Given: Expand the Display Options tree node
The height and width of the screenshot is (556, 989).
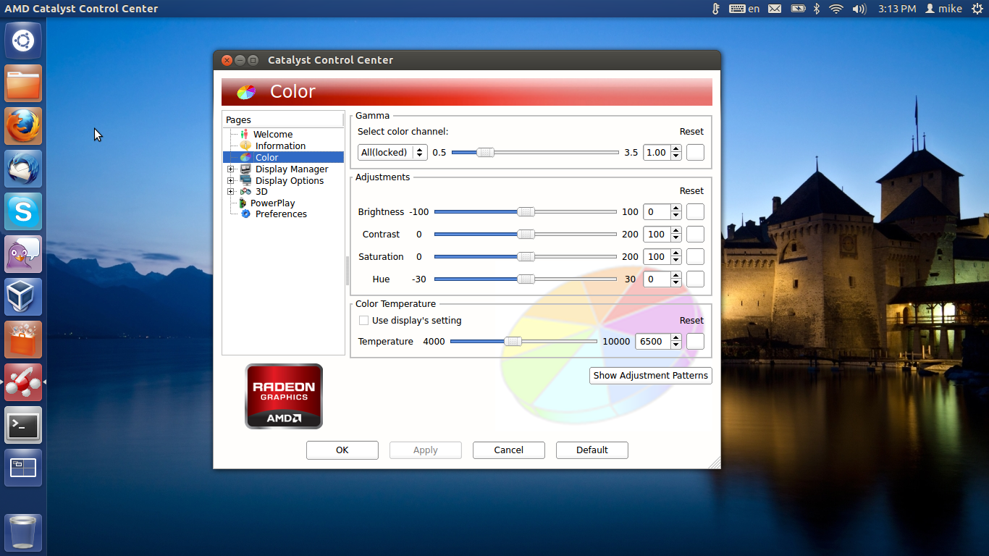Looking at the screenshot, I should [231, 180].
